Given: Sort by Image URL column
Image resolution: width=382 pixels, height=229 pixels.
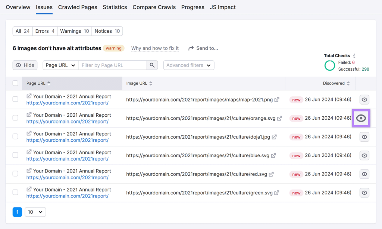Looking at the screenshot, I should 140,83.
